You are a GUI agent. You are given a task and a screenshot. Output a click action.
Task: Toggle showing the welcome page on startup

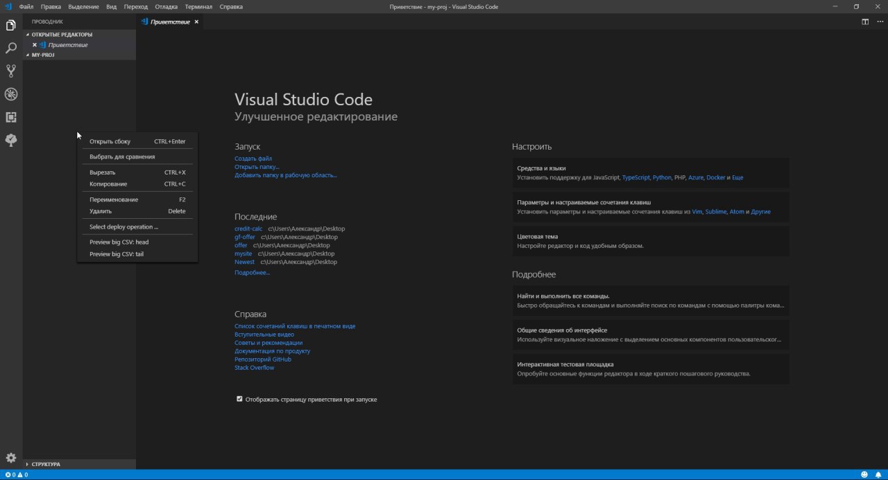[x=239, y=399]
